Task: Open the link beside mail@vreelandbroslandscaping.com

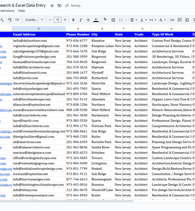Action: pos(6,131)
